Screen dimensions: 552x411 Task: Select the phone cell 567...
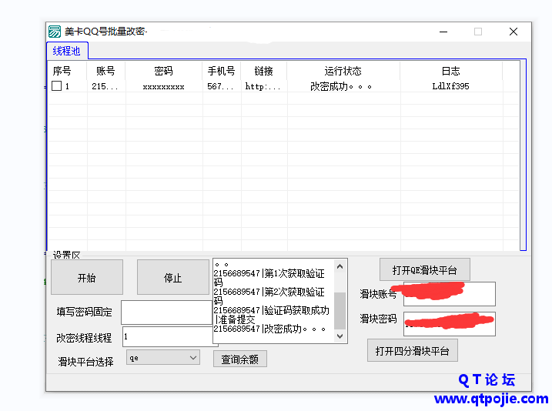click(220, 86)
